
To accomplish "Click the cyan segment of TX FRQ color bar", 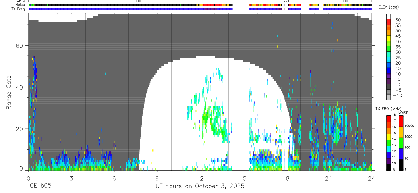I will point(389,149).
